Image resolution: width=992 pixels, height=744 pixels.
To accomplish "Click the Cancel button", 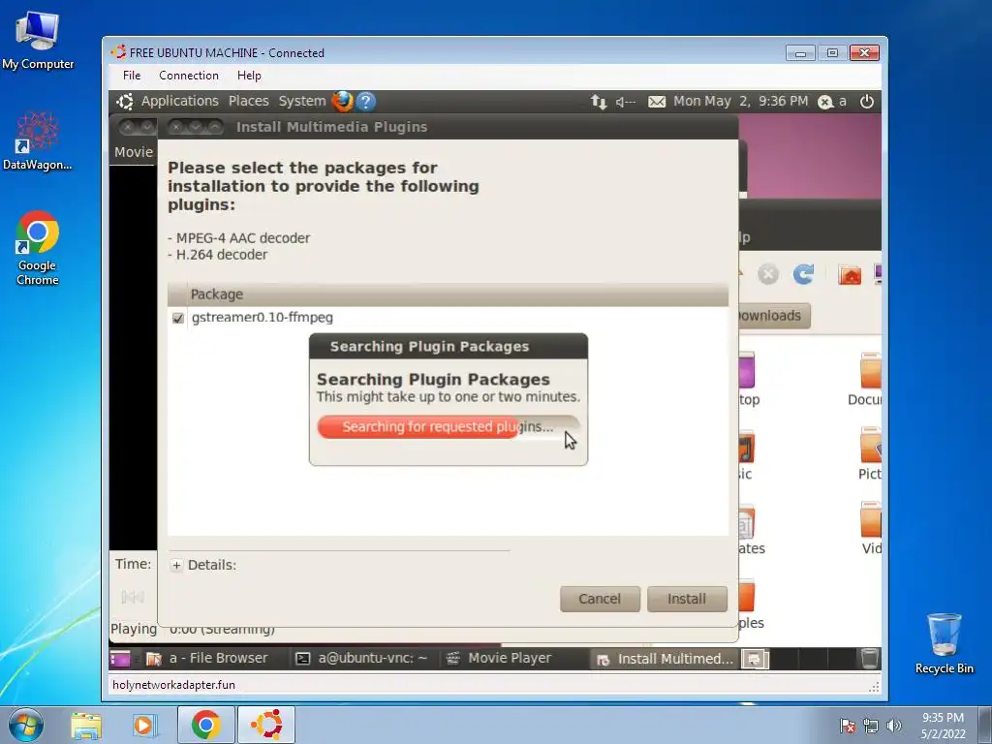I will click(600, 599).
